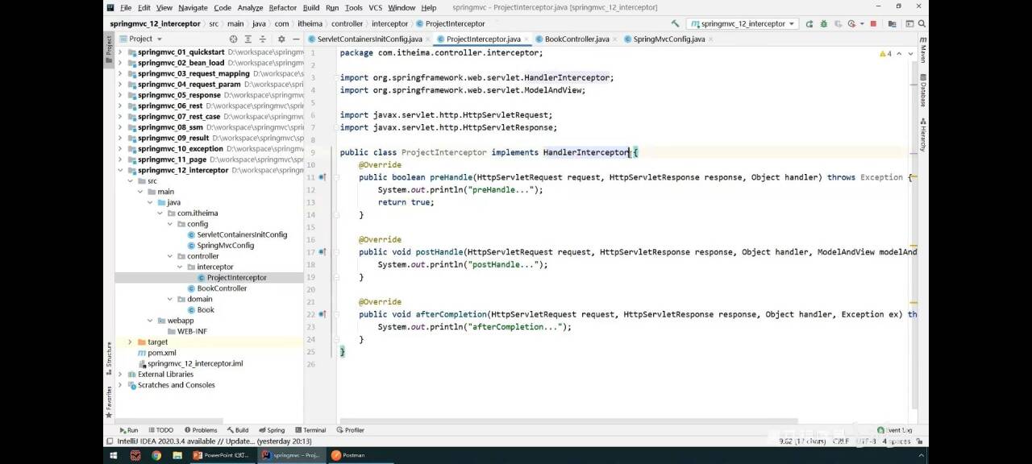The height and width of the screenshot is (464, 1032).
Task: Open the Spring tool window
Action: click(272, 430)
